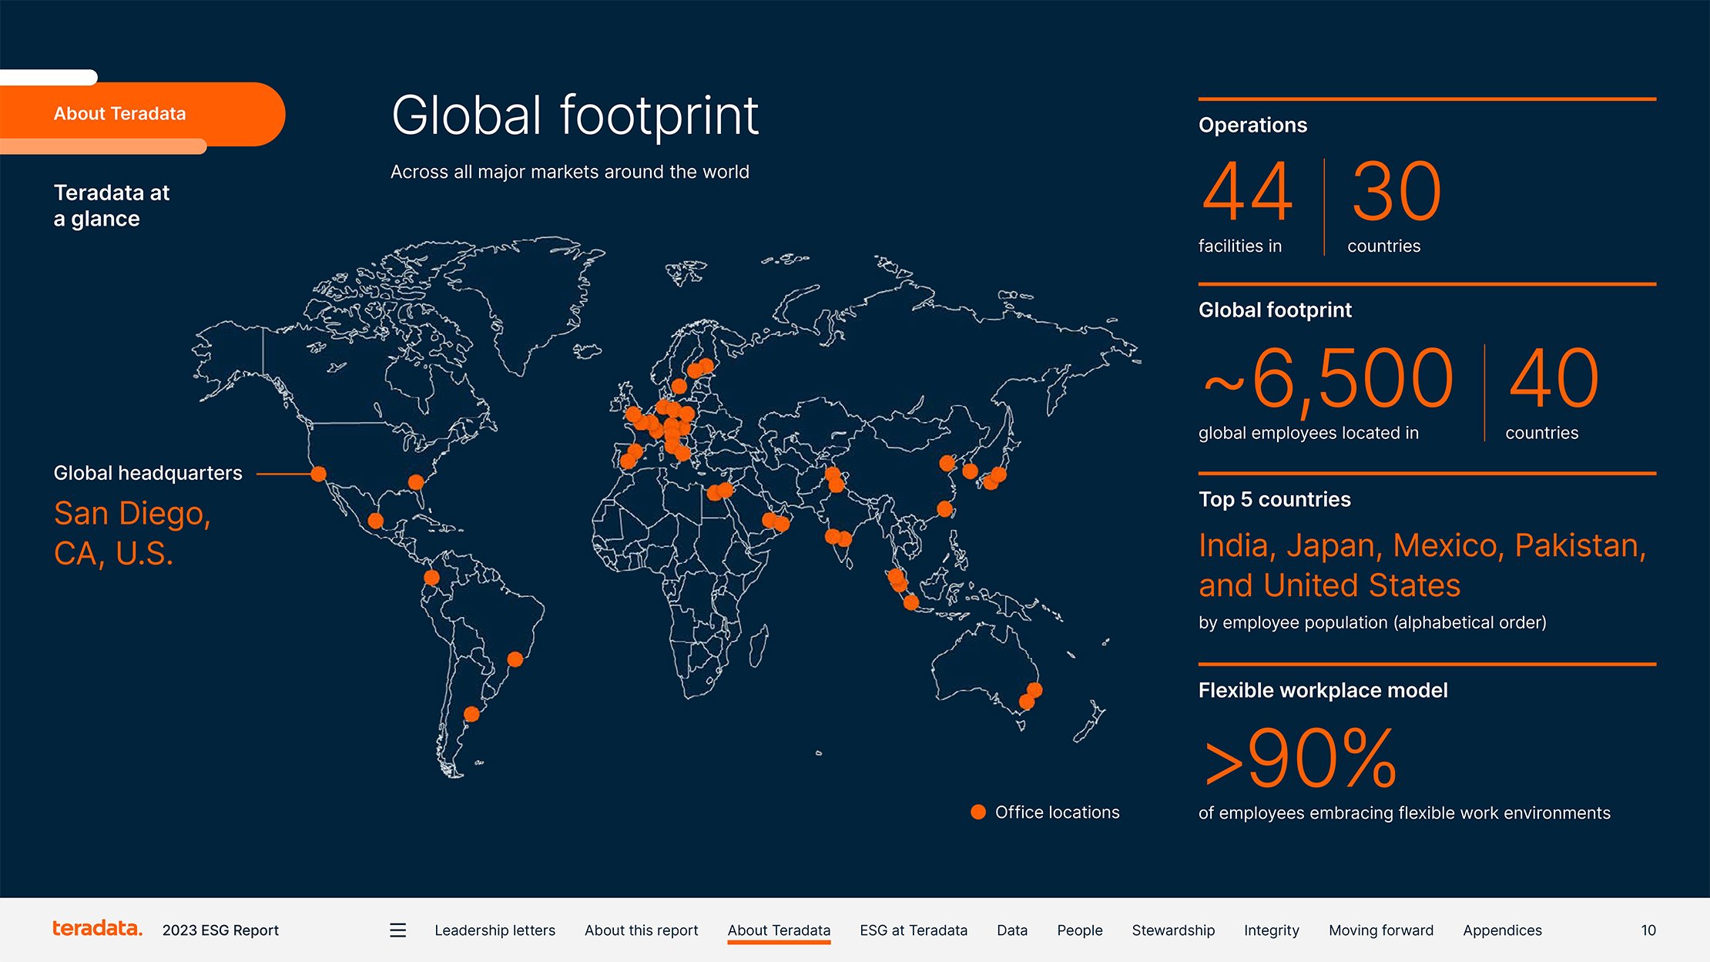Click page number 10
Screen dimensions: 1710x962
click(x=1648, y=930)
